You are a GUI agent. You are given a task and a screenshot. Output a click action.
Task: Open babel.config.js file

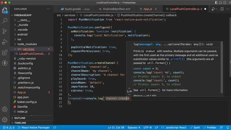27,102
